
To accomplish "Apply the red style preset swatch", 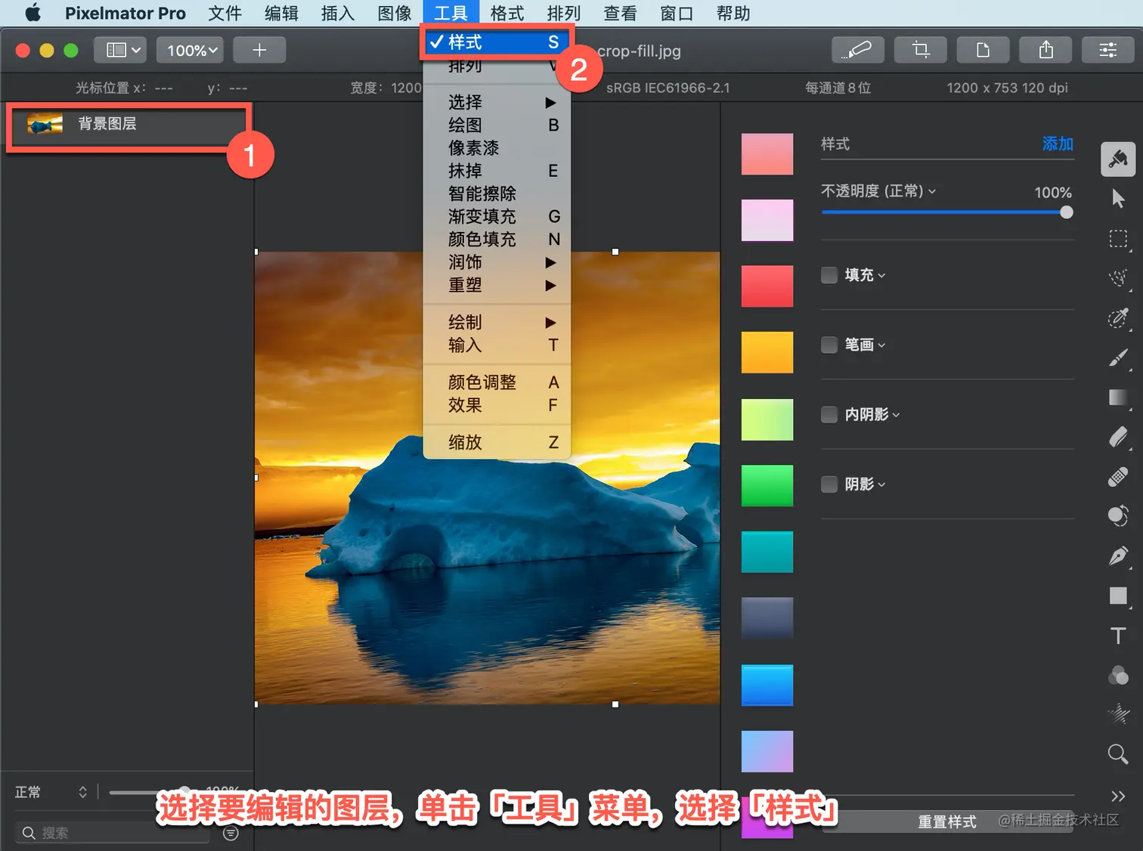I will (x=767, y=286).
